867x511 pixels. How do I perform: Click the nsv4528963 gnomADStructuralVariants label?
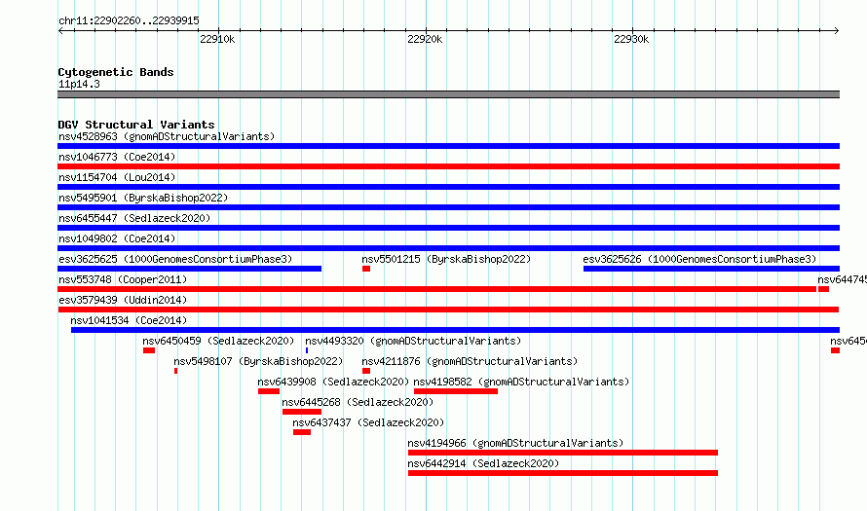(167, 136)
